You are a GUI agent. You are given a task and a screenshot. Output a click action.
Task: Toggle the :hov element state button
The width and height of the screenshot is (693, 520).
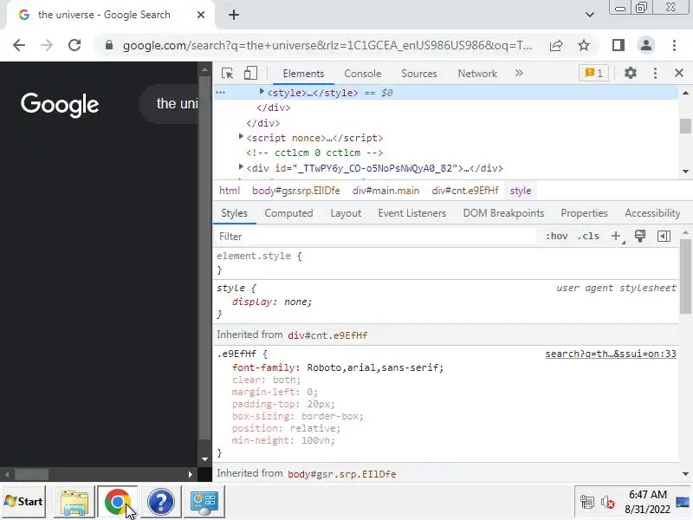[556, 236]
